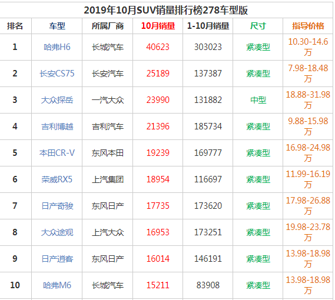Select cumulative sales value 83908
Screen dimensions: 335x300
click(x=208, y=285)
